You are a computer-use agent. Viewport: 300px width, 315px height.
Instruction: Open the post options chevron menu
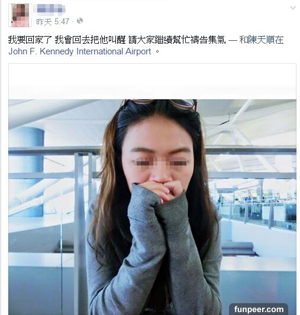point(293,8)
